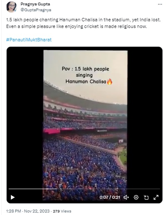The image size is (167, 215).
Task: Click the tweet text about India lost
Action: pyautogui.click(x=83, y=23)
